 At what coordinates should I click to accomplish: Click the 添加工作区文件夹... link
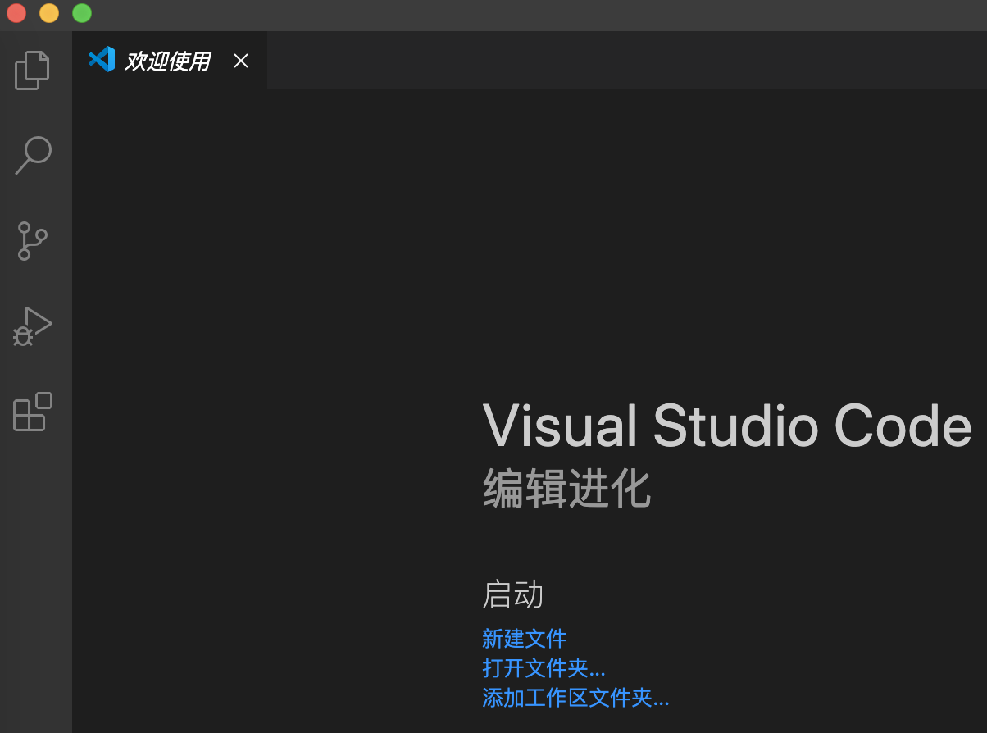575,698
